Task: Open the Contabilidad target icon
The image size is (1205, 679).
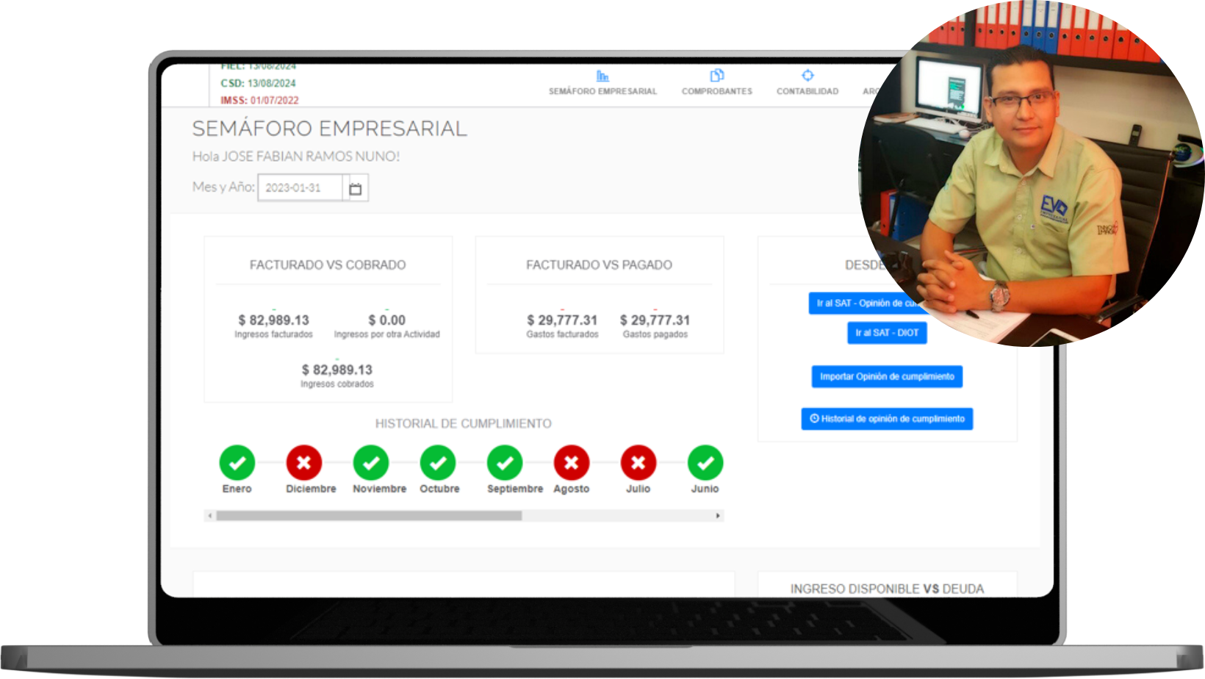Action: click(x=807, y=75)
